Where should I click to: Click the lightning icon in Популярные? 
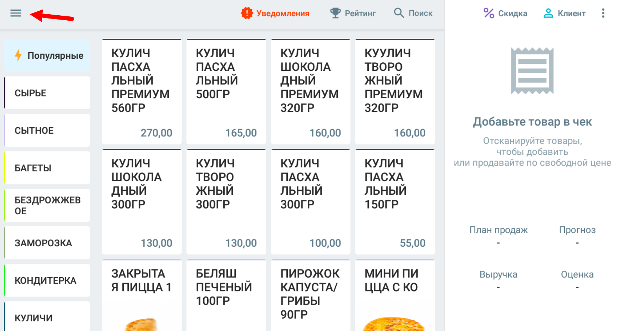18,56
